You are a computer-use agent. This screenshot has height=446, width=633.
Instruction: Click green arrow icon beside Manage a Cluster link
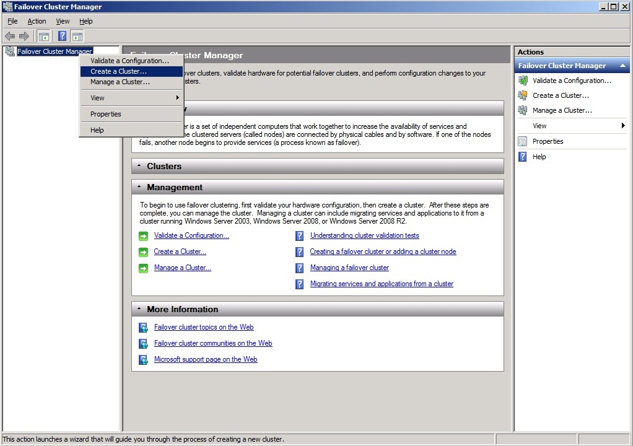143,268
